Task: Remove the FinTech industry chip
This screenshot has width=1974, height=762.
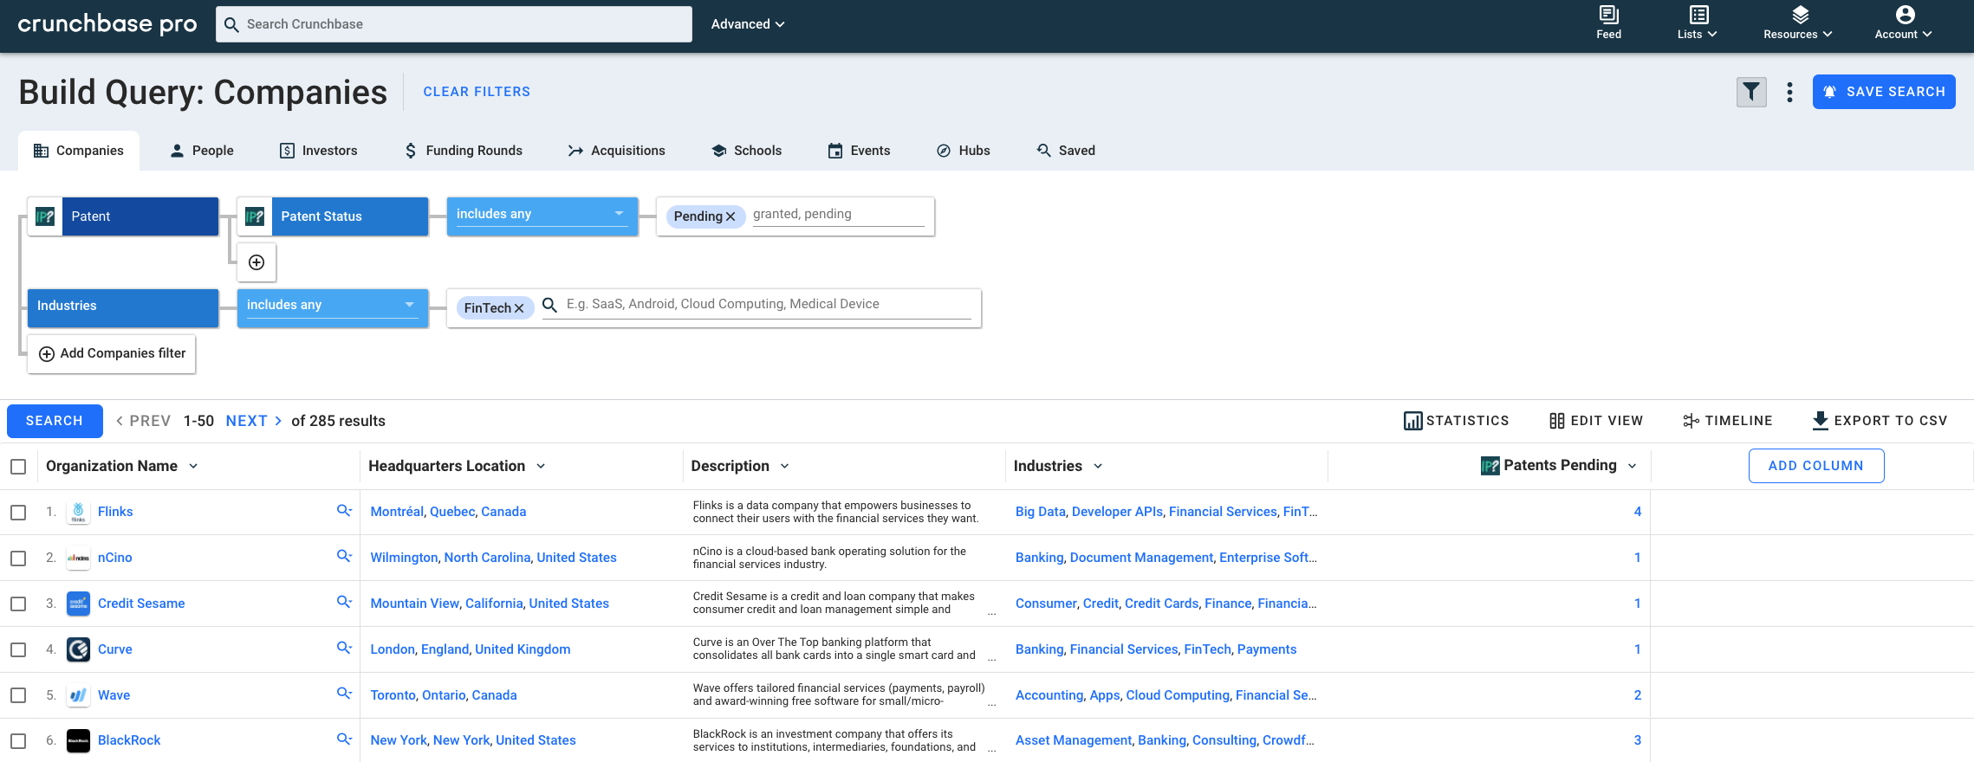Action: [519, 308]
